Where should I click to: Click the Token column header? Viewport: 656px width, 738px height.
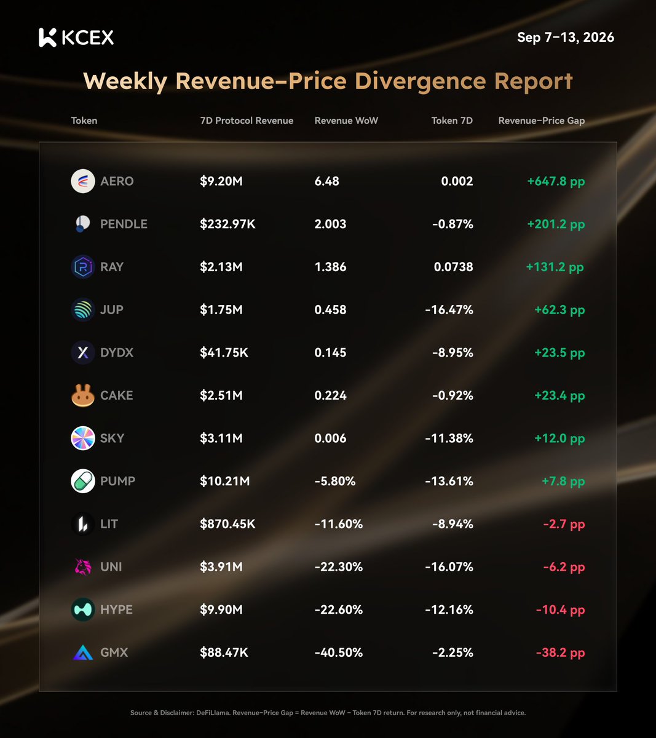(x=84, y=121)
